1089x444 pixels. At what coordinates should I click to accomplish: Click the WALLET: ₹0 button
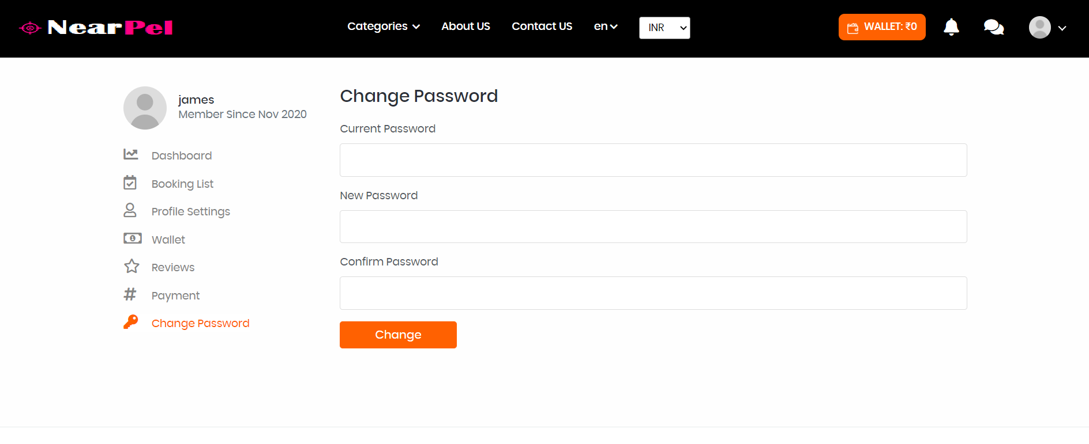coord(881,27)
